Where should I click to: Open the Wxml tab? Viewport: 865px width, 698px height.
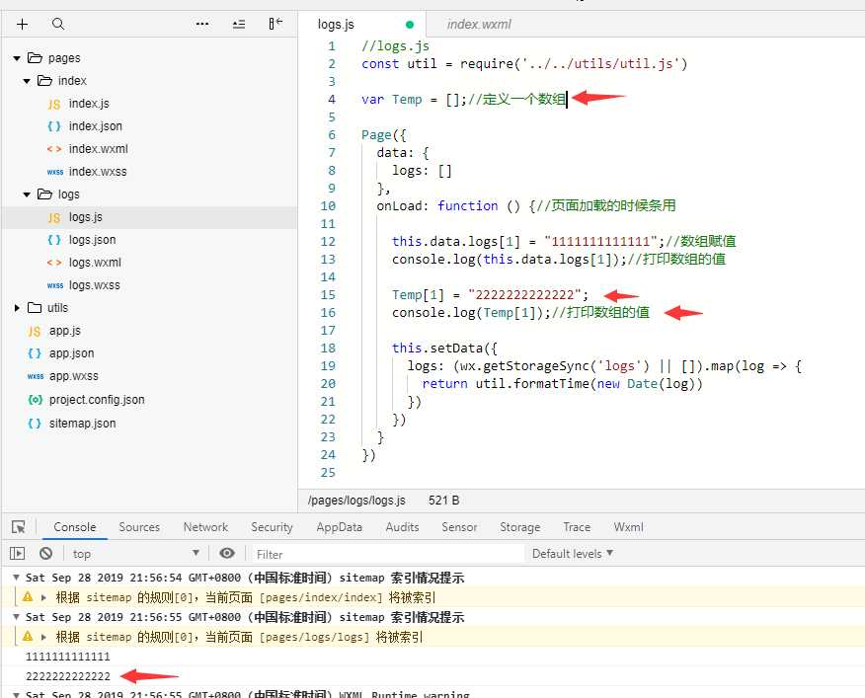(628, 527)
